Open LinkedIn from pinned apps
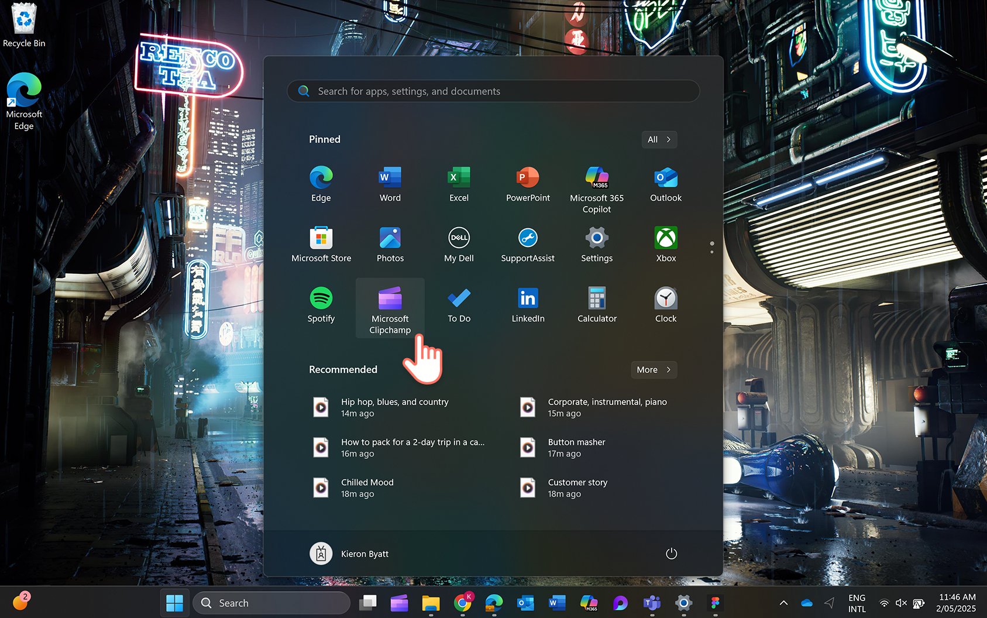Image resolution: width=987 pixels, height=618 pixels. point(527,304)
